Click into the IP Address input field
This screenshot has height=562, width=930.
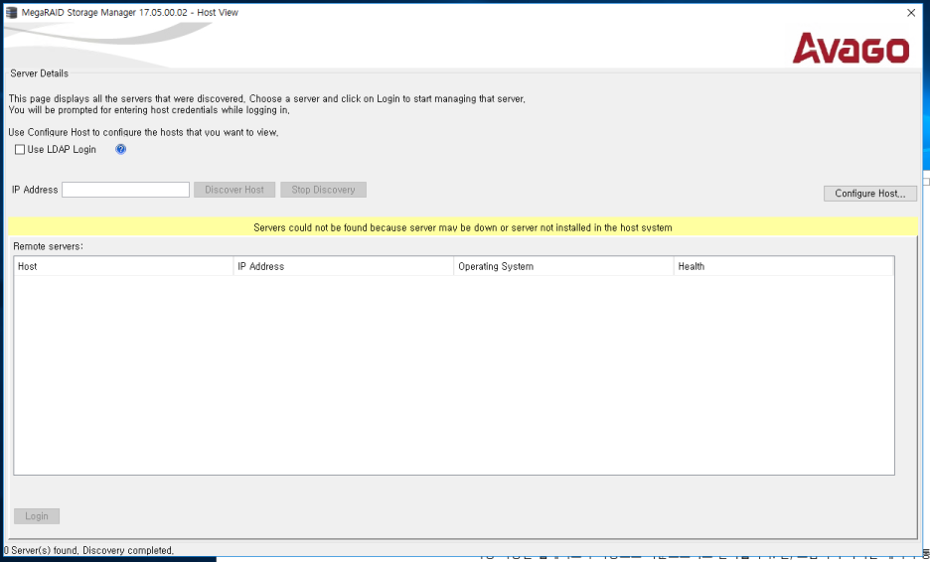(126, 190)
